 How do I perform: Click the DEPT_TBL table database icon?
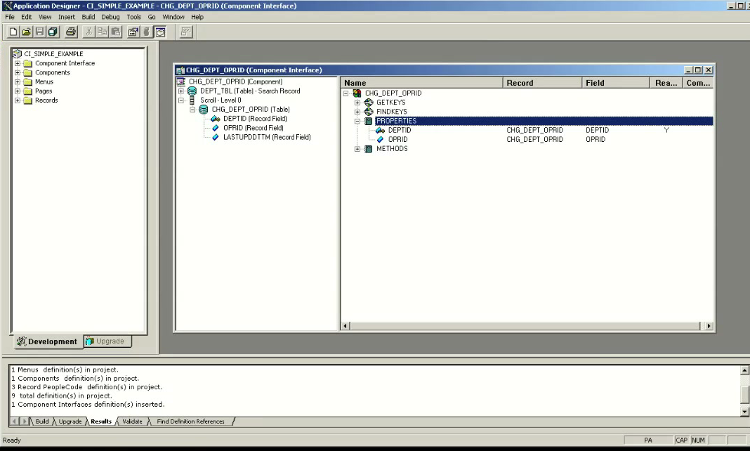192,91
